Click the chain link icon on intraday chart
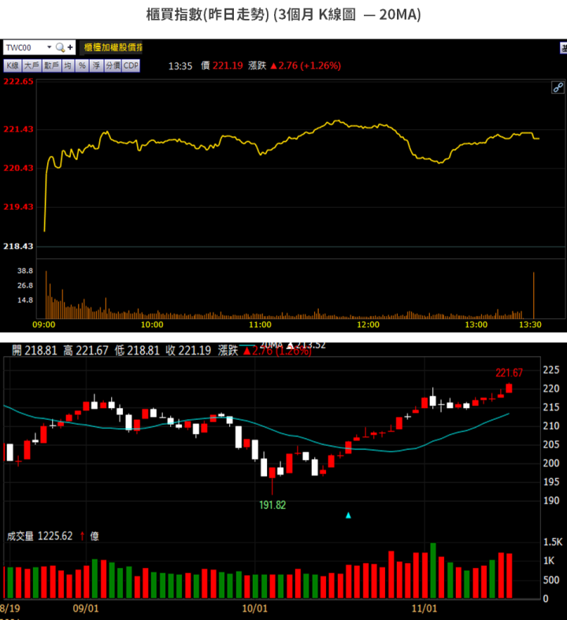 [x=558, y=87]
